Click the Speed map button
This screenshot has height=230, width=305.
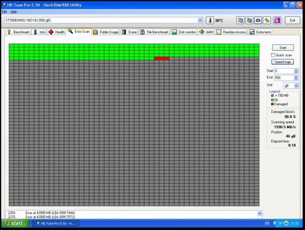(x=282, y=62)
